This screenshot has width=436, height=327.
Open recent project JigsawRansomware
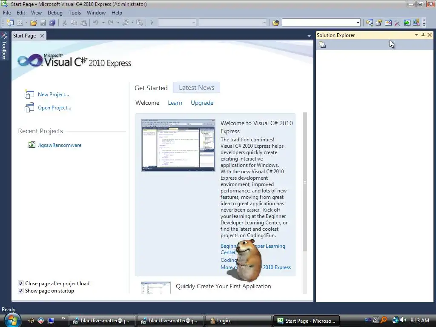[60, 145]
